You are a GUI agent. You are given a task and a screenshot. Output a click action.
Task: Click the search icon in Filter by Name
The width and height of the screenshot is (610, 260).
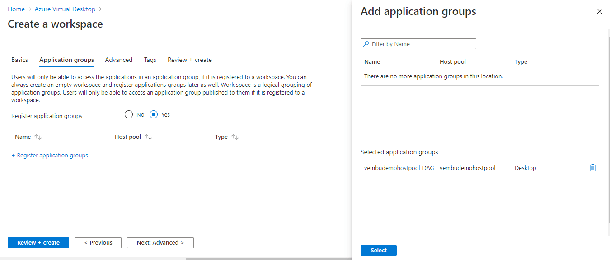366,44
